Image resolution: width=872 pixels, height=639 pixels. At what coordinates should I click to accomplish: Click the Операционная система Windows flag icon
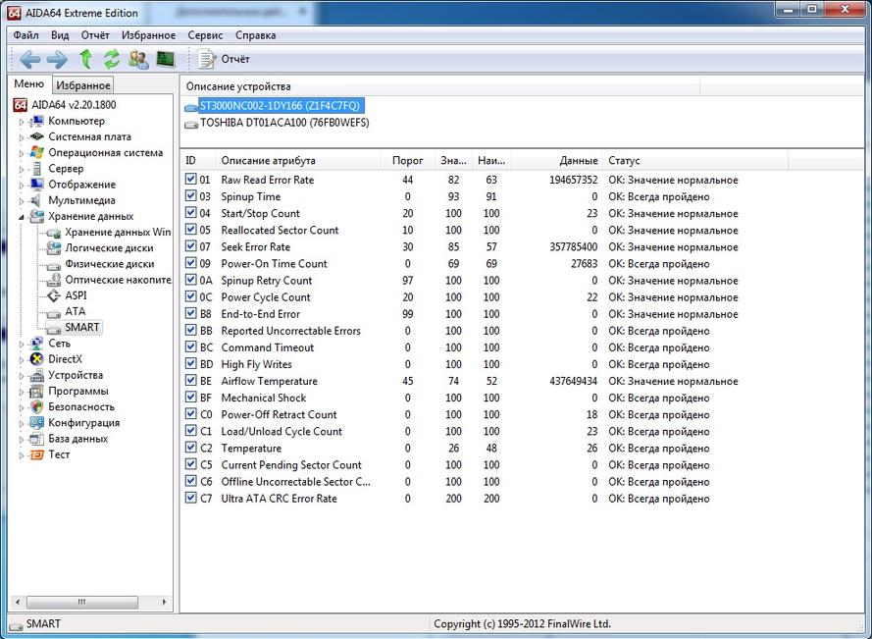[x=37, y=152]
